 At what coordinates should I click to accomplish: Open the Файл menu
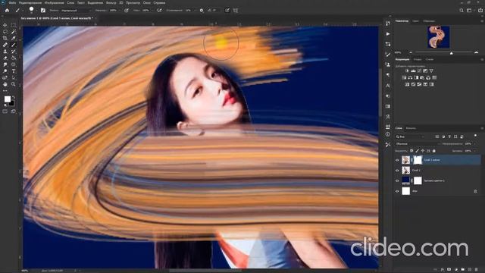[x=12, y=2]
